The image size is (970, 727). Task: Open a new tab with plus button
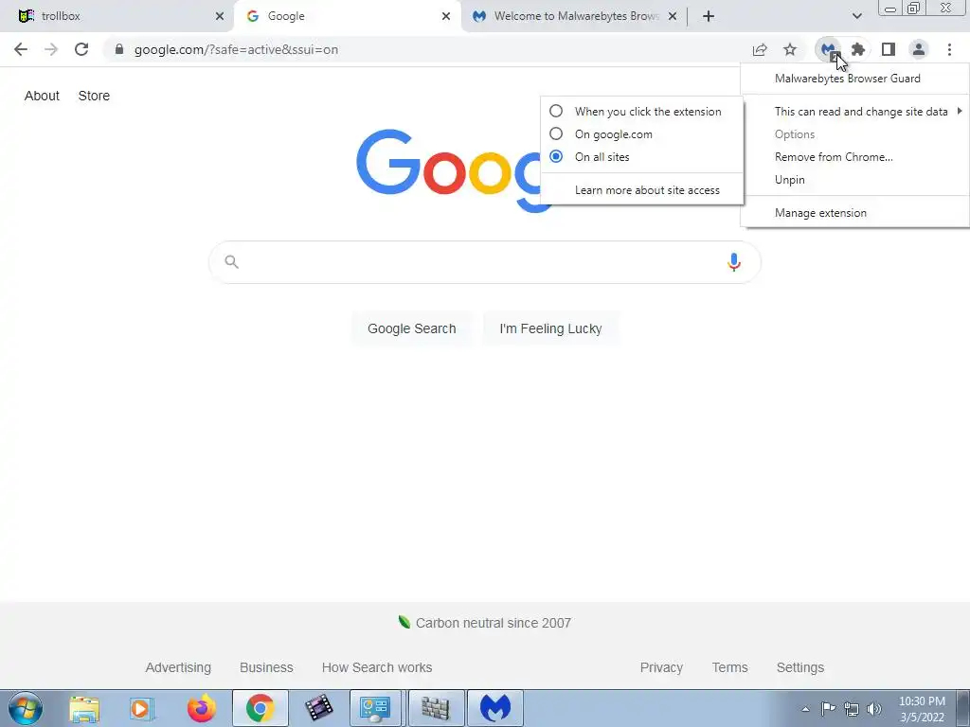[709, 16]
